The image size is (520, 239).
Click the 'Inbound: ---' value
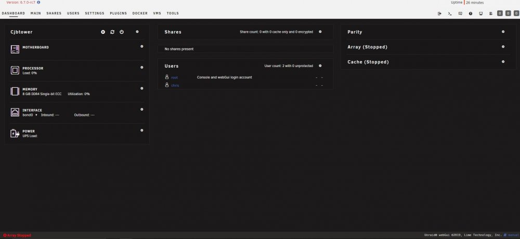coord(50,115)
